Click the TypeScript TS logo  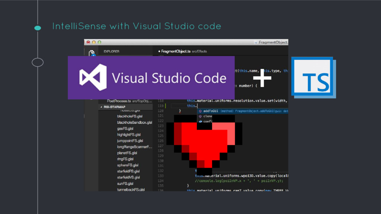tap(314, 78)
